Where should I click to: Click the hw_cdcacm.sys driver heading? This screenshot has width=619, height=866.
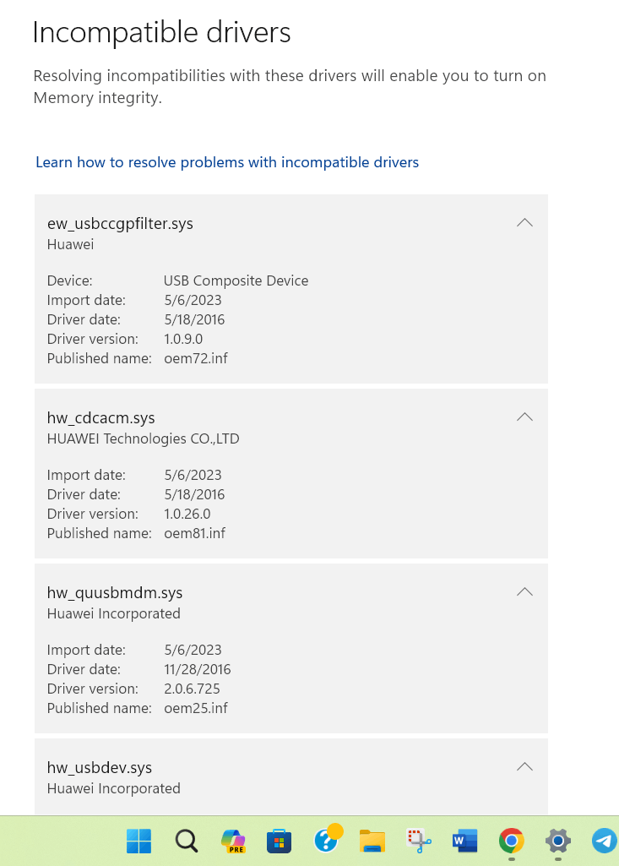point(101,418)
